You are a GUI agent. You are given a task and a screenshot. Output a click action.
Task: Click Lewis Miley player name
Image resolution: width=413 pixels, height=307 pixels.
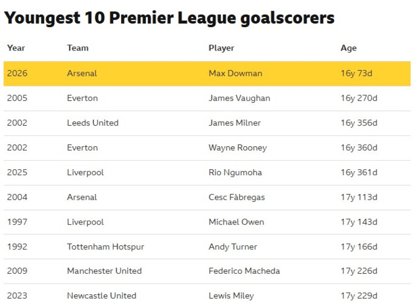point(231,296)
